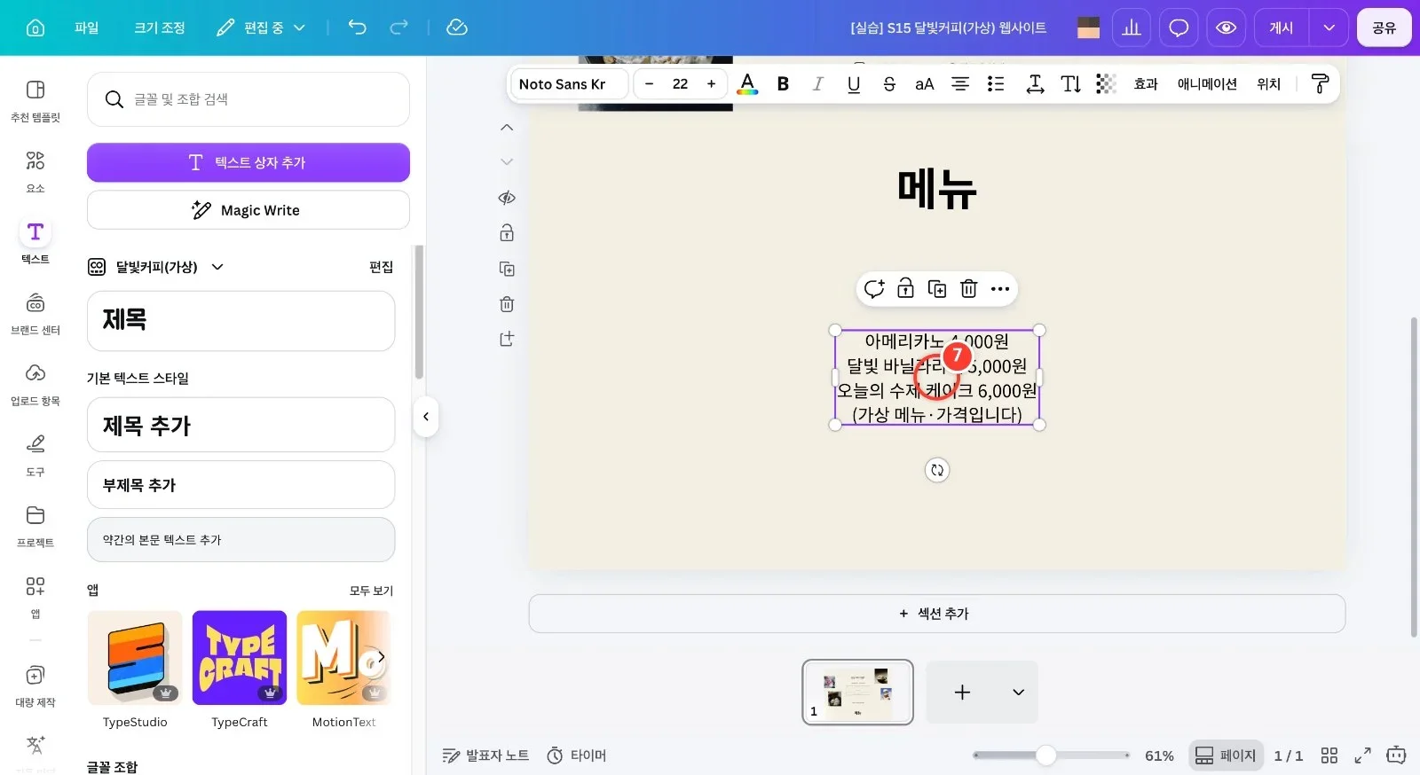Toggle underline formatting
Viewport: 1420px width, 775px height.
pyautogui.click(x=854, y=84)
